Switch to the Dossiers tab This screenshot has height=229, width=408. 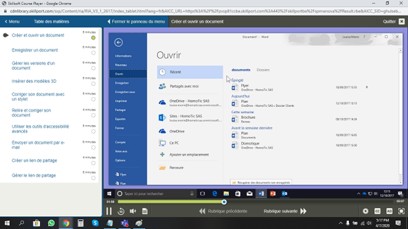pos(263,70)
